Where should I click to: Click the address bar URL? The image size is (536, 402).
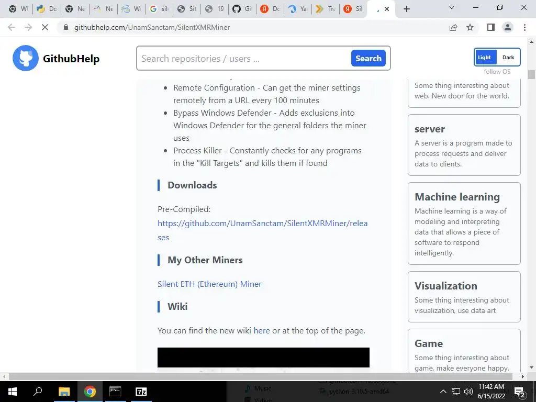(152, 27)
